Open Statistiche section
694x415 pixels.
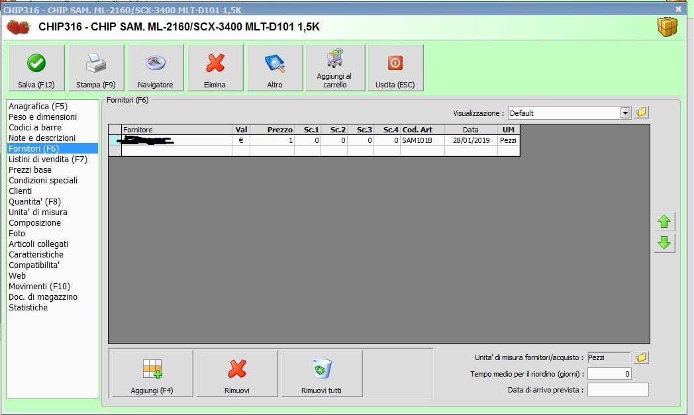point(28,308)
